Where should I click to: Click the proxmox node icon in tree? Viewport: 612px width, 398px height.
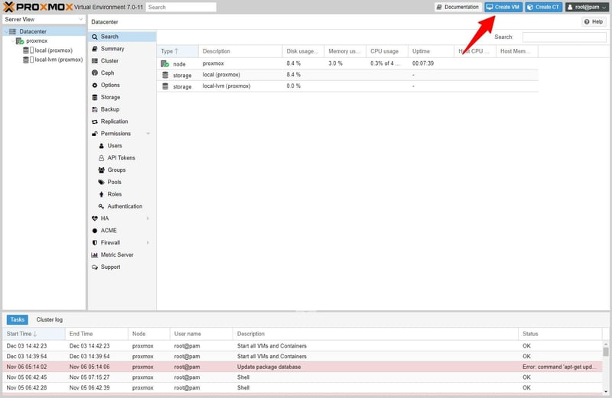[x=21, y=41]
